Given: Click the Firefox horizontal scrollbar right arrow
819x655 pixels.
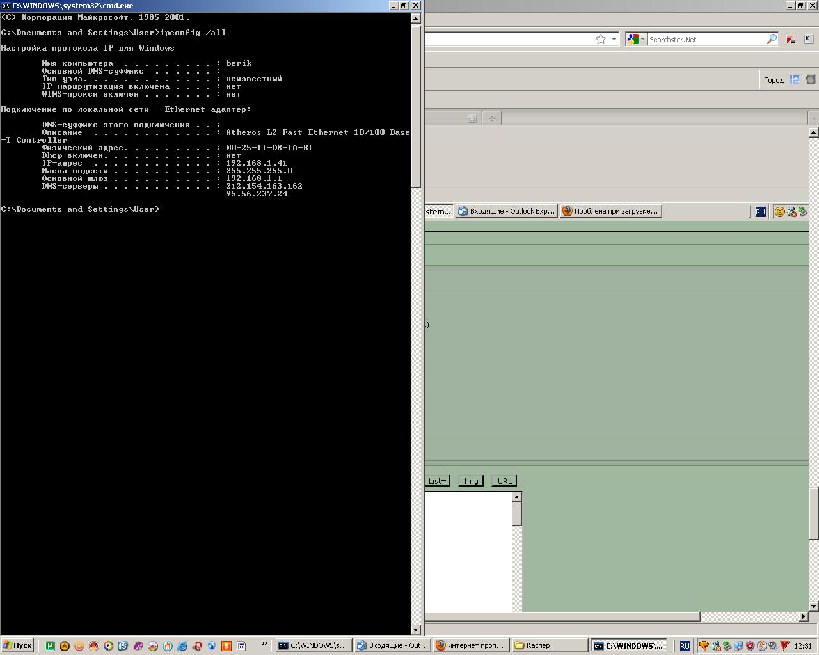Looking at the screenshot, I should (804, 617).
